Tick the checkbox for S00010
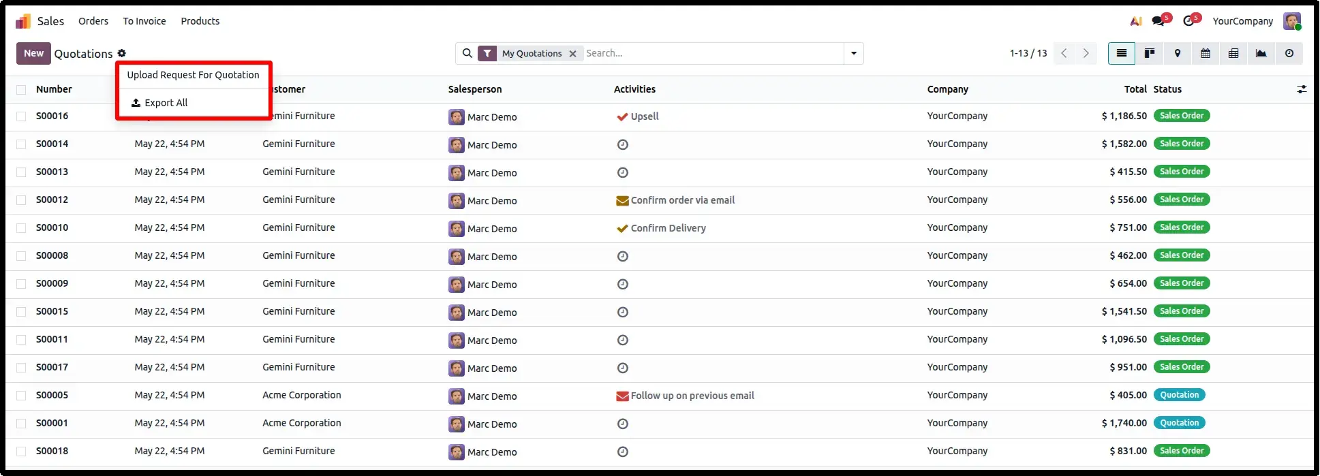1320x476 pixels. click(21, 228)
